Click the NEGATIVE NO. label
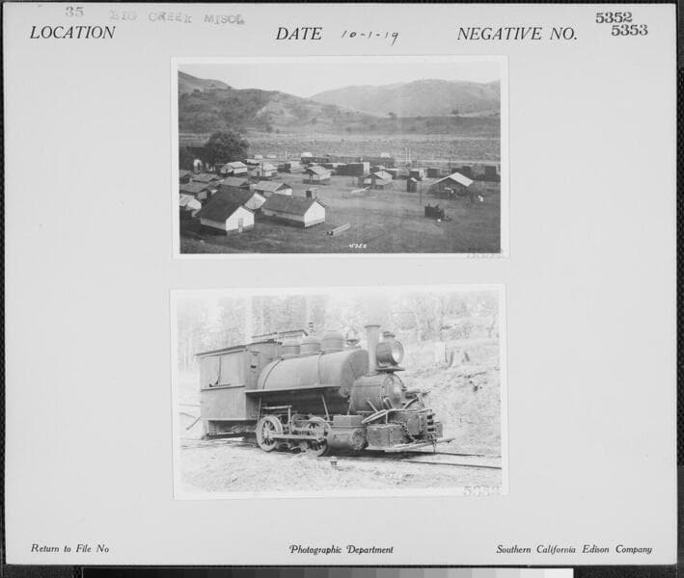 click(x=516, y=34)
